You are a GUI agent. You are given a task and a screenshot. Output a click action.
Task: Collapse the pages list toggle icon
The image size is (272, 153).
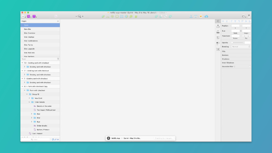pos(58,59)
